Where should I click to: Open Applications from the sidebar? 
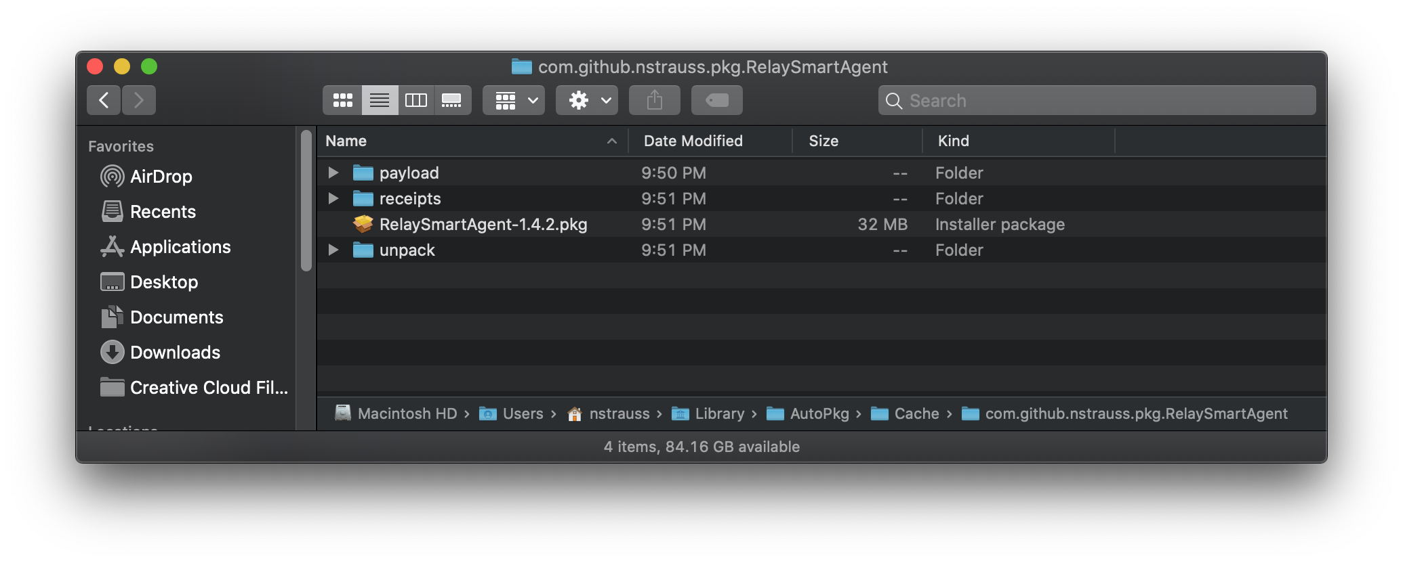point(180,247)
